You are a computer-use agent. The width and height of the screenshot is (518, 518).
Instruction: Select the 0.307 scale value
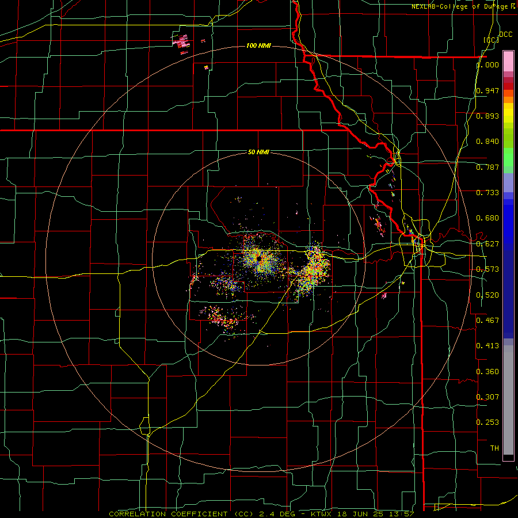point(487,397)
